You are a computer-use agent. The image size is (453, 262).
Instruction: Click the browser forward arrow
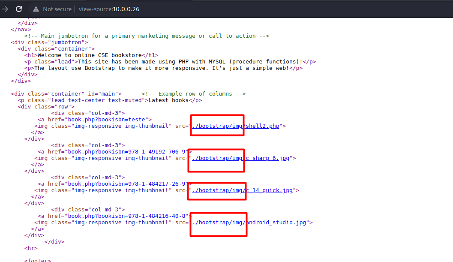pyautogui.click(x=5, y=9)
